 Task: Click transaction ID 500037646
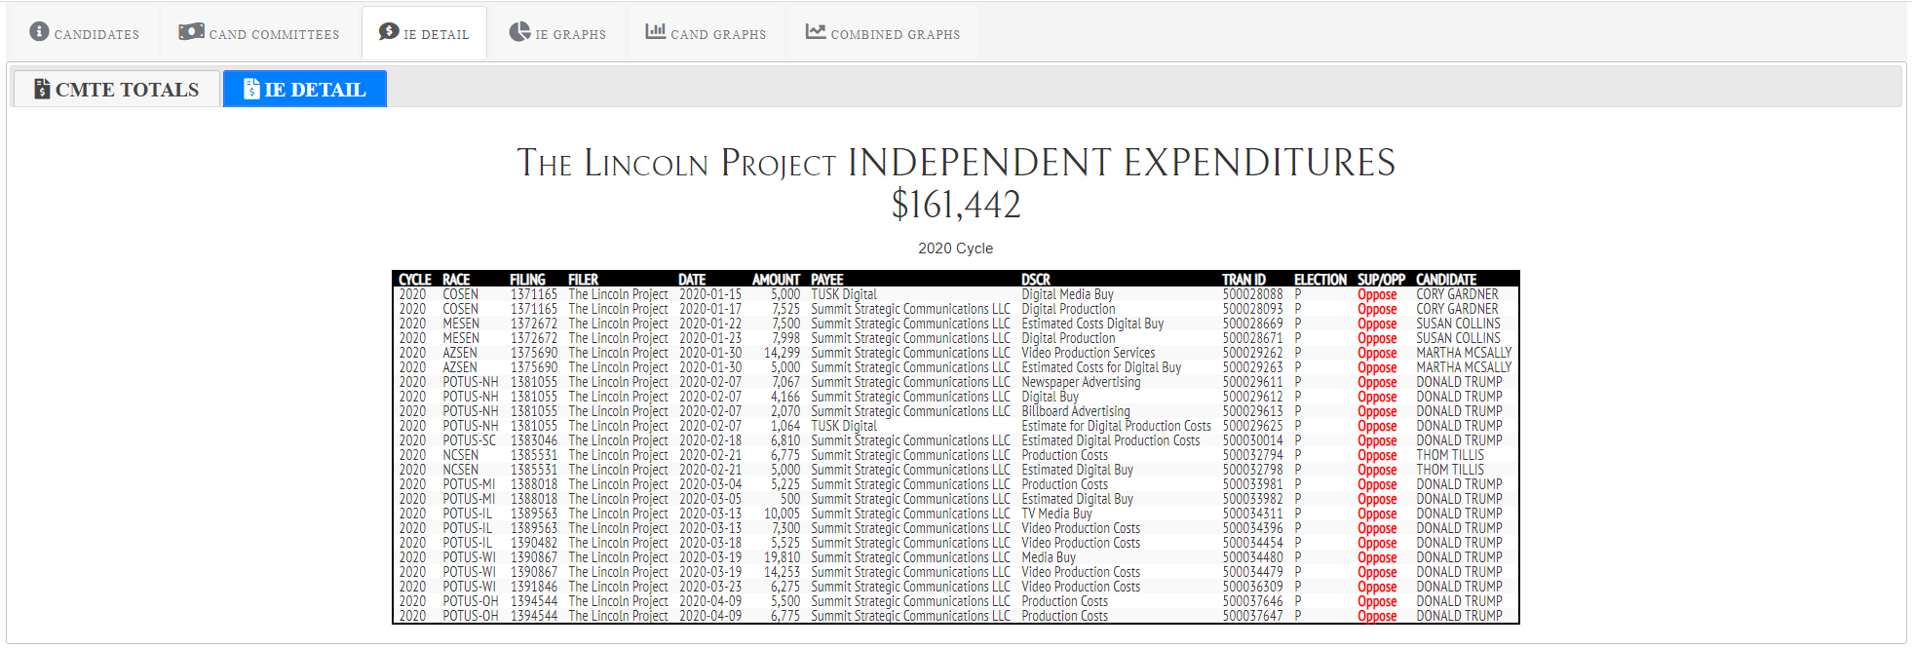pyautogui.click(x=1252, y=601)
